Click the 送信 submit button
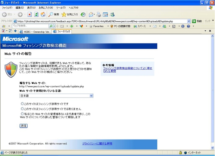 [x=23, y=126]
